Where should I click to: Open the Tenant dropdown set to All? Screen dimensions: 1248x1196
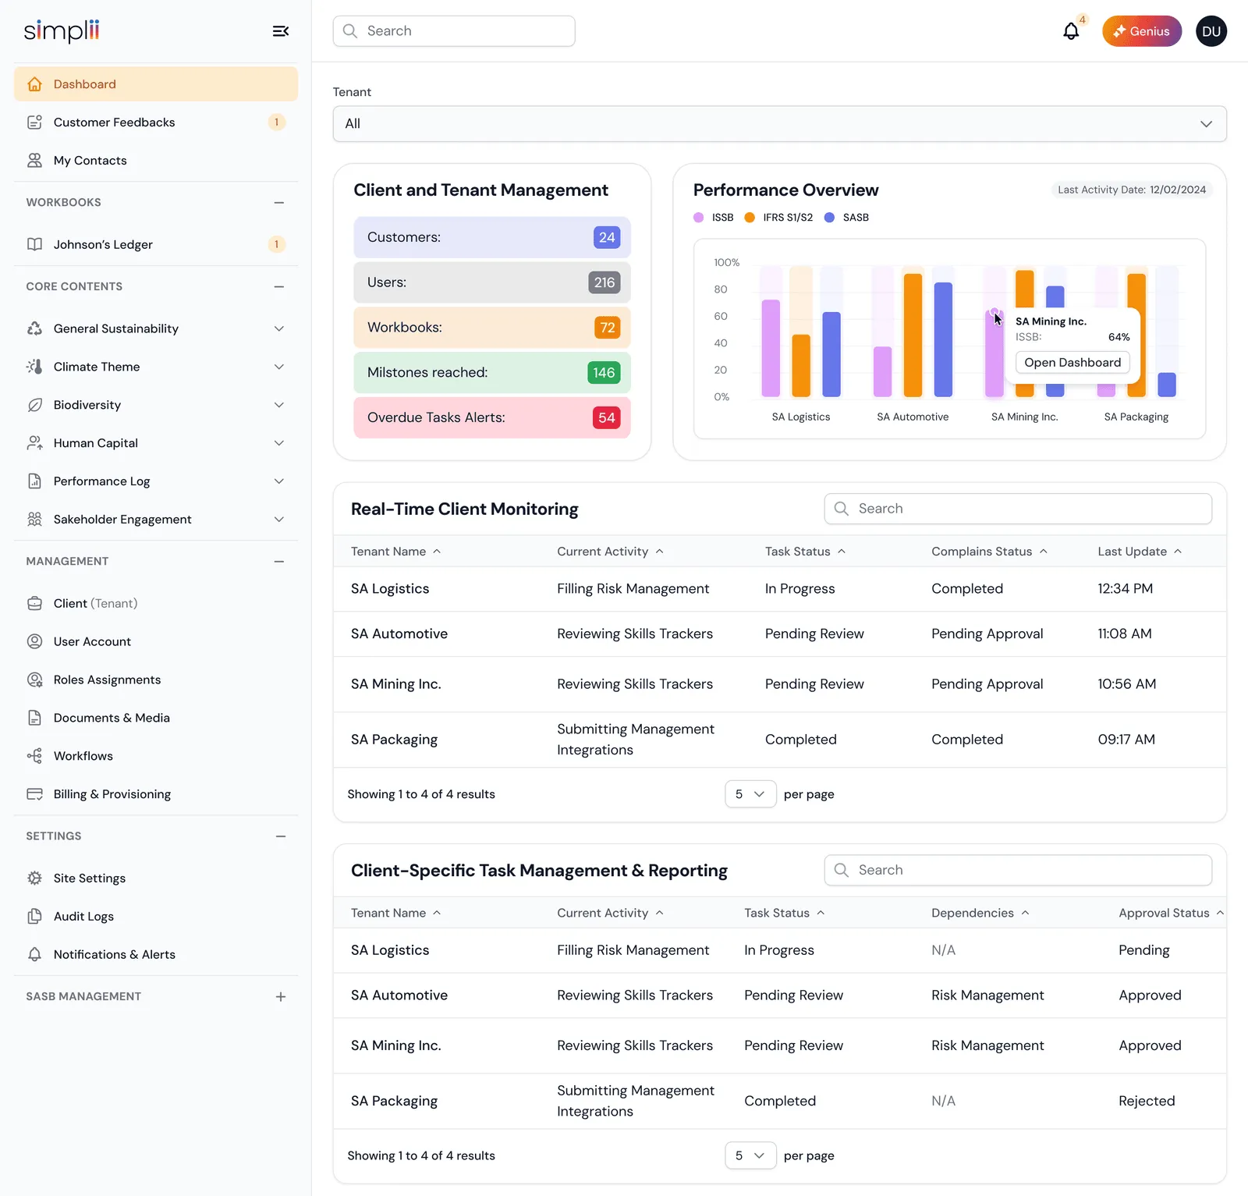coord(779,124)
